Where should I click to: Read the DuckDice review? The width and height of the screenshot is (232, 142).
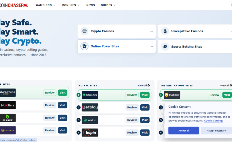click(214, 95)
